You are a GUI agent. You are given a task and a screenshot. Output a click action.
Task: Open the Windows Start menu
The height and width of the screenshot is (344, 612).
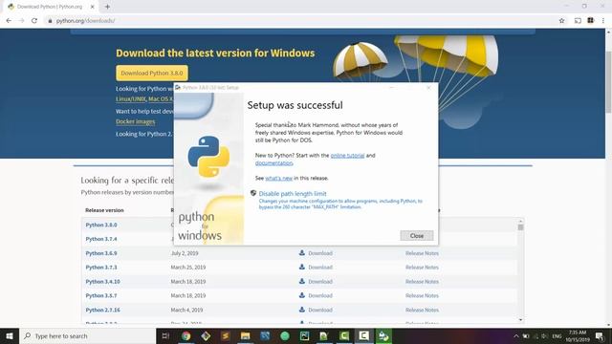pos(10,335)
